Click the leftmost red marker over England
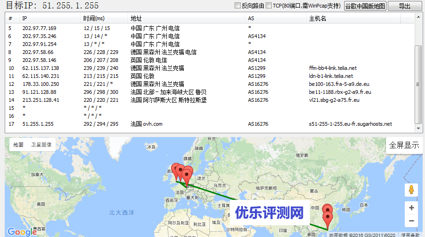425x237 pixels. pyautogui.click(x=176, y=170)
